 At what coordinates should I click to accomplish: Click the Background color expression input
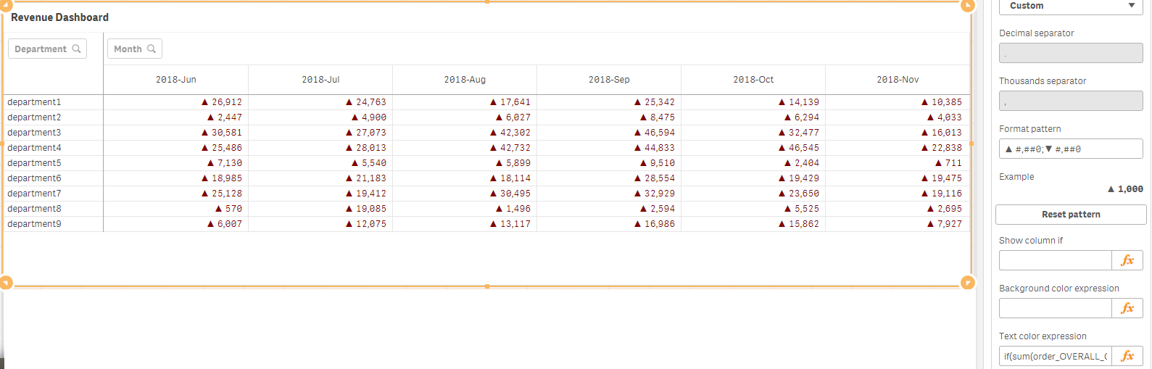click(1055, 308)
